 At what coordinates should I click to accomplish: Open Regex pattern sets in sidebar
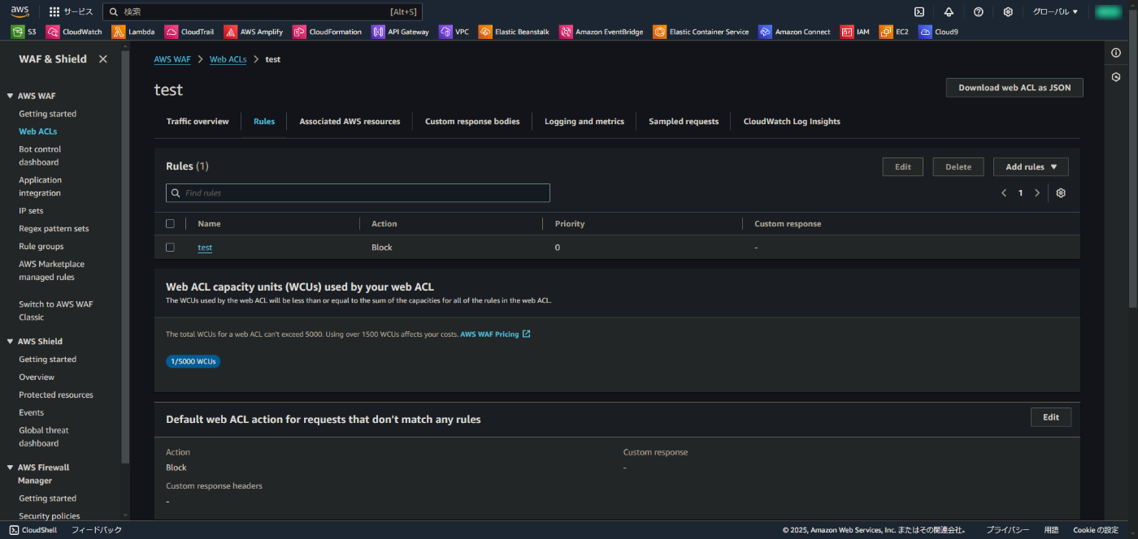tap(54, 229)
